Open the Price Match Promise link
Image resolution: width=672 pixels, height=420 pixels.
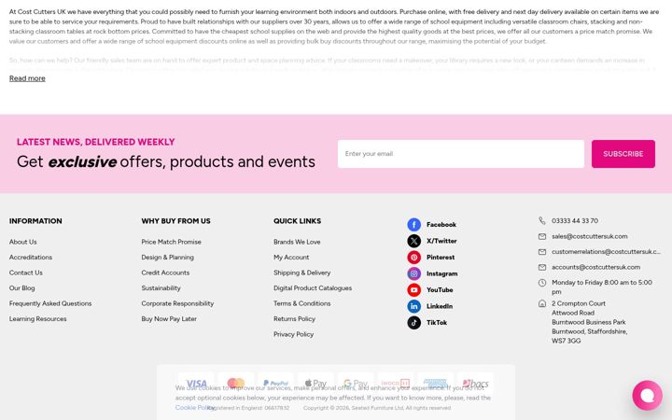(171, 242)
